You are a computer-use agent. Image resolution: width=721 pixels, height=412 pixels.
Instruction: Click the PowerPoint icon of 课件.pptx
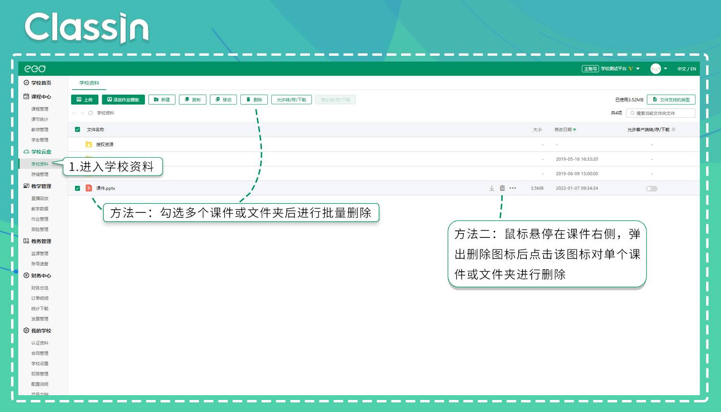88,188
